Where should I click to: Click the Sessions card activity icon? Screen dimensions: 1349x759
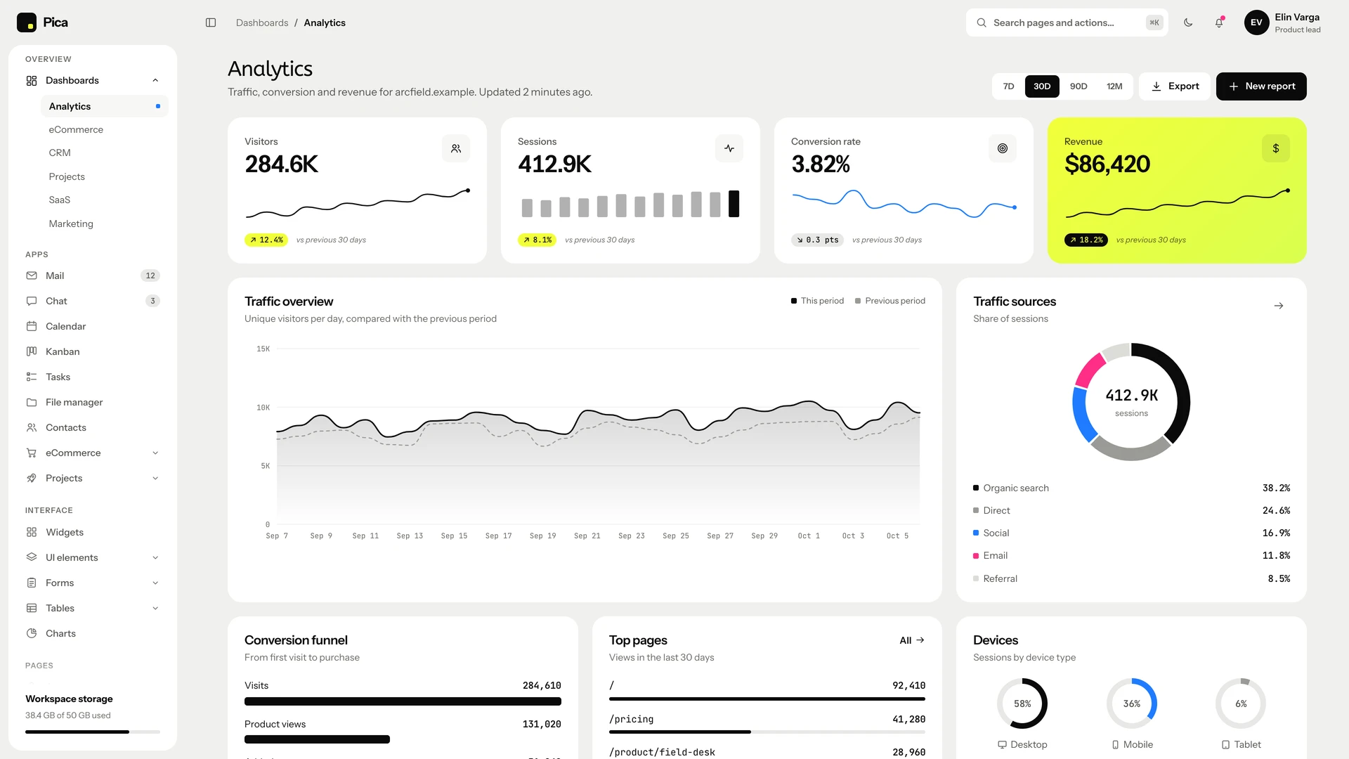[729, 148]
